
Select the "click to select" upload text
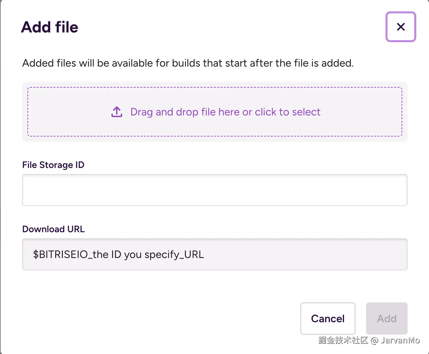click(287, 112)
